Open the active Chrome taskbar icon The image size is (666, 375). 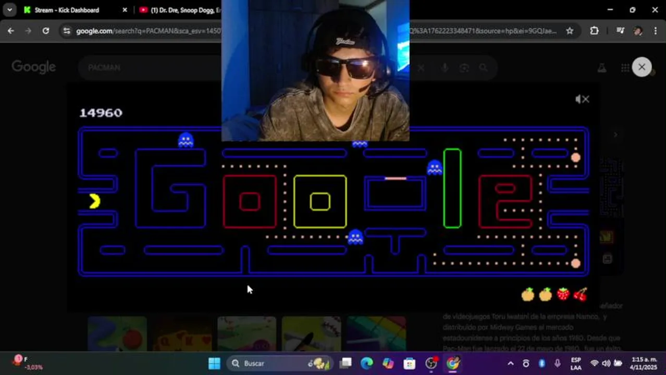point(453,363)
